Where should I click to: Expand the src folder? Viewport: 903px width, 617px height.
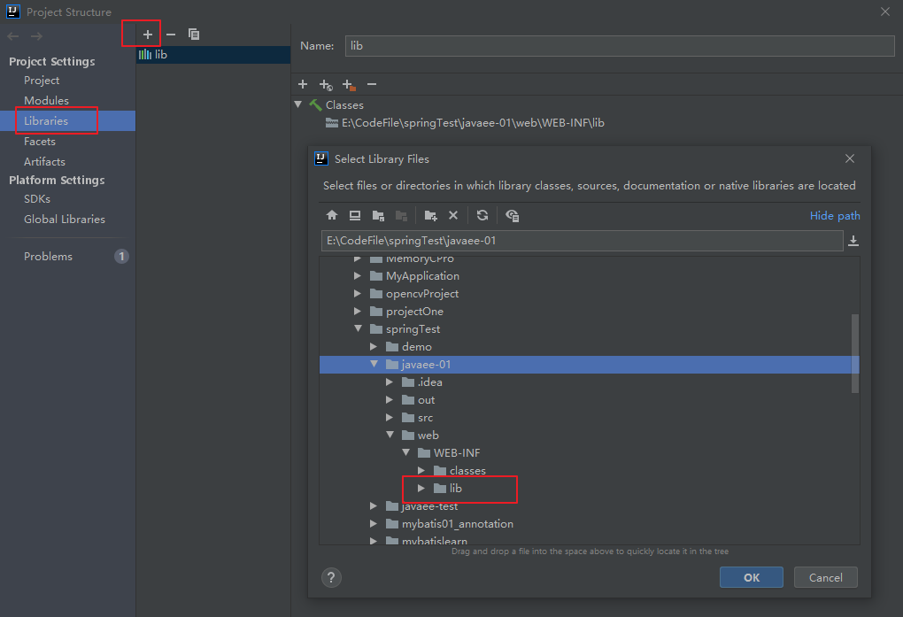click(390, 417)
